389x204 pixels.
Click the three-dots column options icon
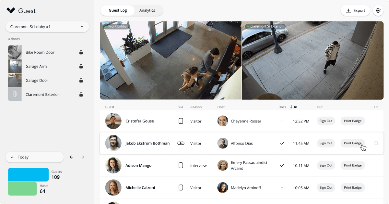[x=376, y=107]
